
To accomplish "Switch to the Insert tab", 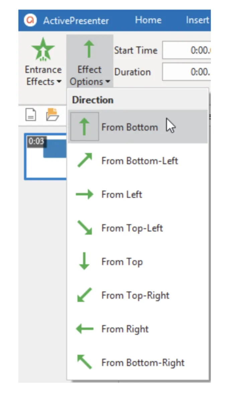I will point(197,20).
